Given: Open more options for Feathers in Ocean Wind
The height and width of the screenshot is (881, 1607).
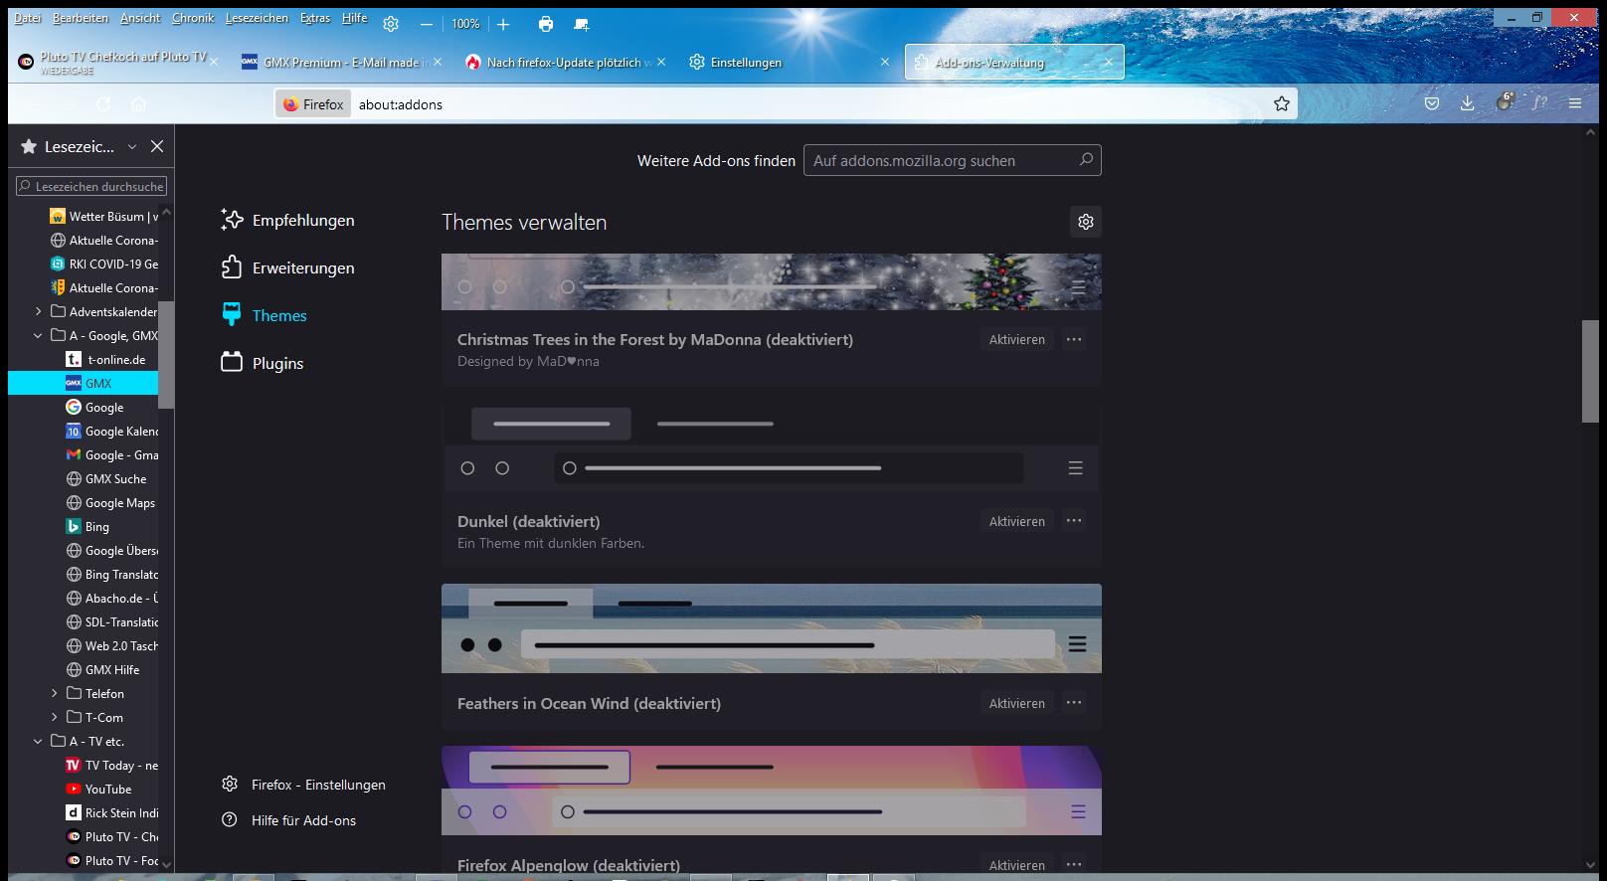Looking at the screenshot, I should tap(1074, 702).
